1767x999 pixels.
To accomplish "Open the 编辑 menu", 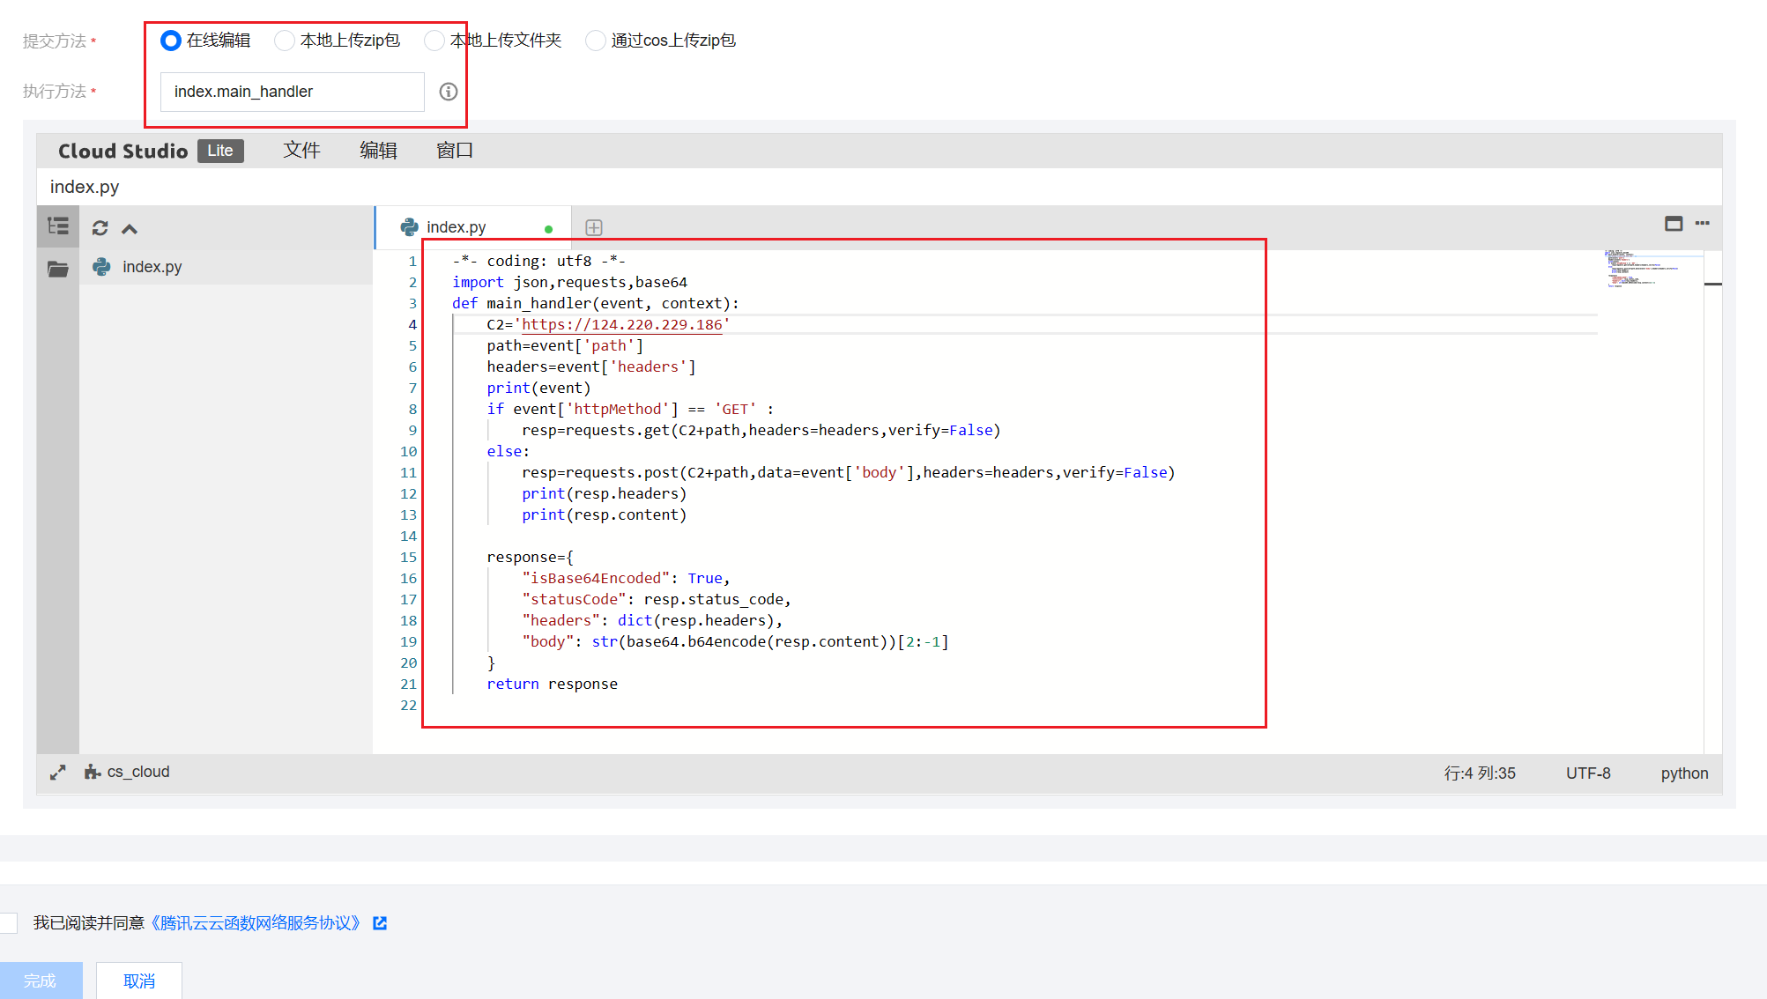I will [378, 151].
